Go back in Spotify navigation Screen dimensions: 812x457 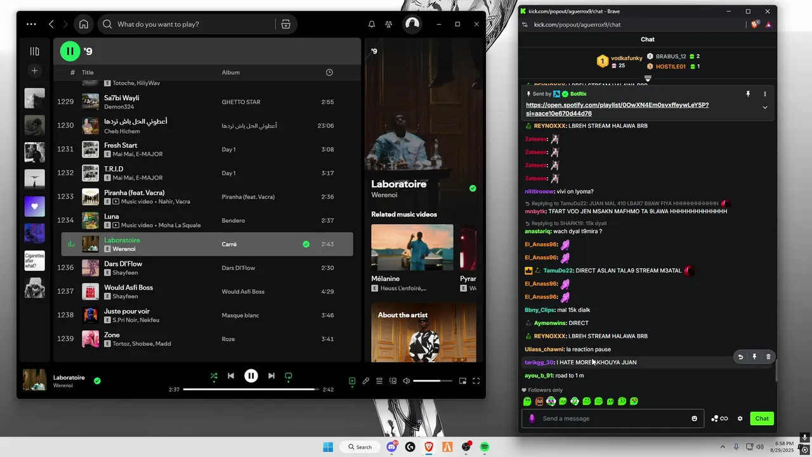pyautogui.click(x=51, y=24)
